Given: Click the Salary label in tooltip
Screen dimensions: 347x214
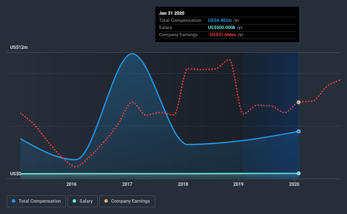Looking at the screenshot, I should (x=166, y=27).
